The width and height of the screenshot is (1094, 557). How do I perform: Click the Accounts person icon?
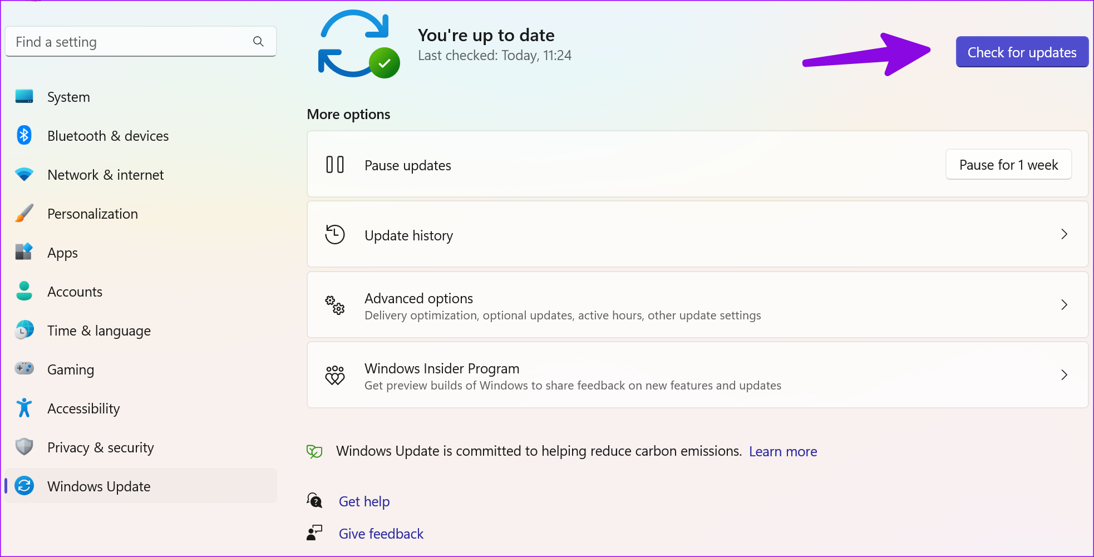pyautogui.click(x=24, y=291)
